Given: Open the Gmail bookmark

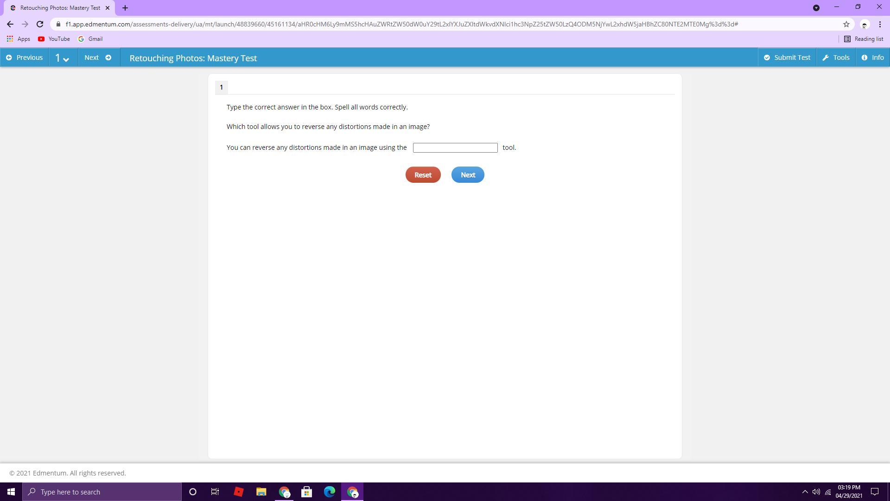Looking at the screenshot, I should coord(90,39).
